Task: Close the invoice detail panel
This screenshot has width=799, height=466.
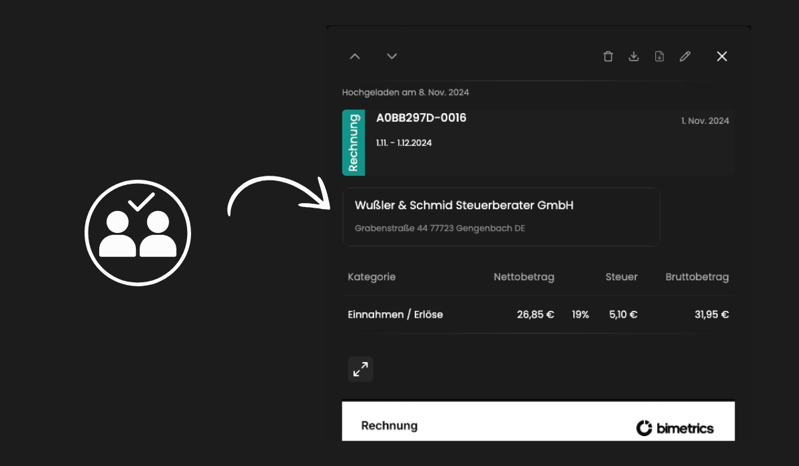Action: click(x=722, y=57)
